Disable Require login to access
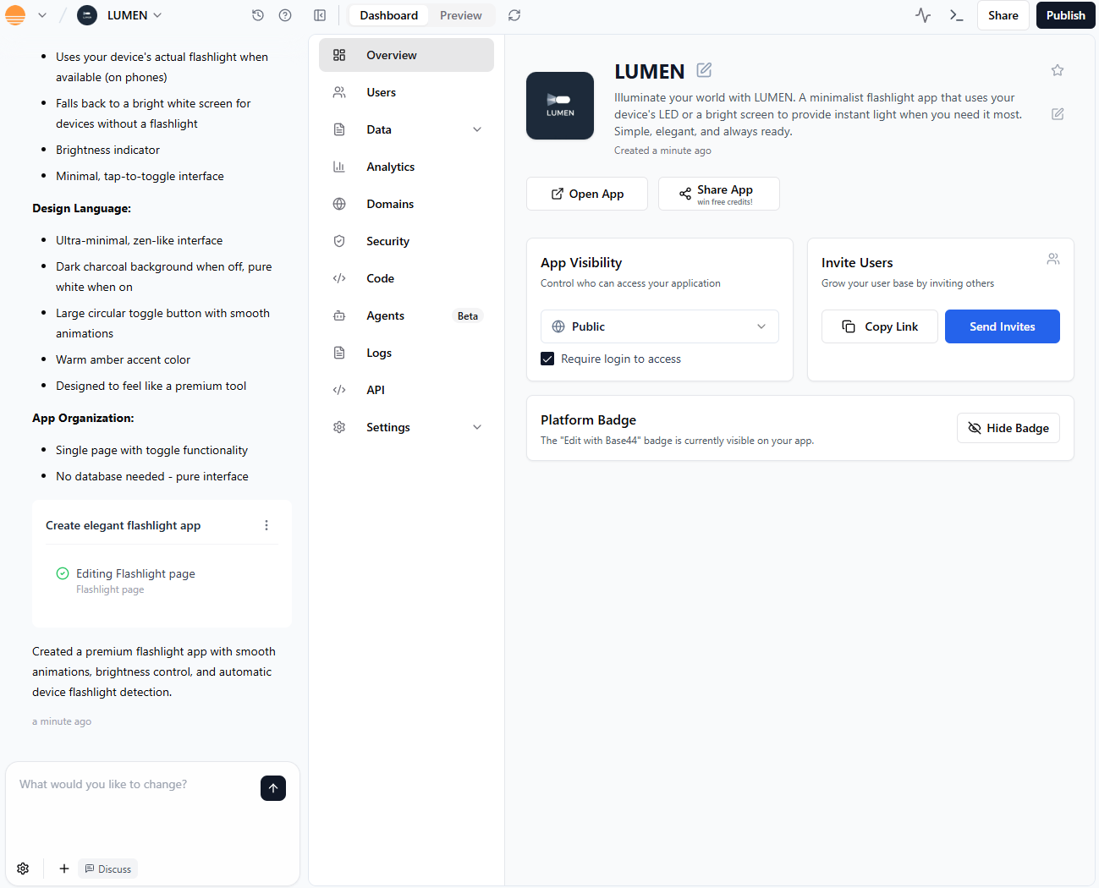This screenshot has width=1099, height=888. coord(547,358)
